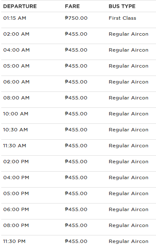Select the 05:00 AM trip
This screenshot has width=156, height=248.
pos(16,66)
